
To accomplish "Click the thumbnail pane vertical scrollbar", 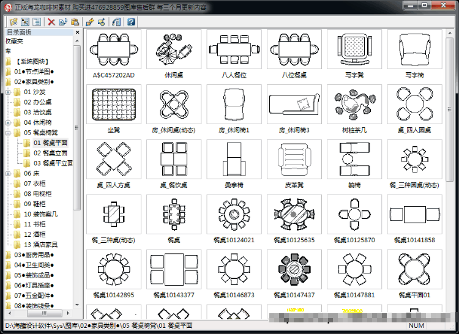I will point(450,109).
